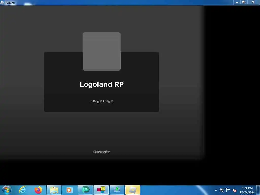Click the "Roblox" window title text
The height and width of the screenshot is (195, 260).
(x=10, y=3)
